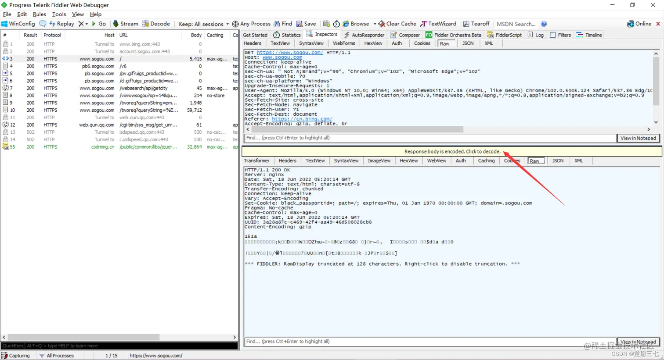Toggle Capturing in the status bar
This screenshot has width=664, height=360.
tap(15, 356)
